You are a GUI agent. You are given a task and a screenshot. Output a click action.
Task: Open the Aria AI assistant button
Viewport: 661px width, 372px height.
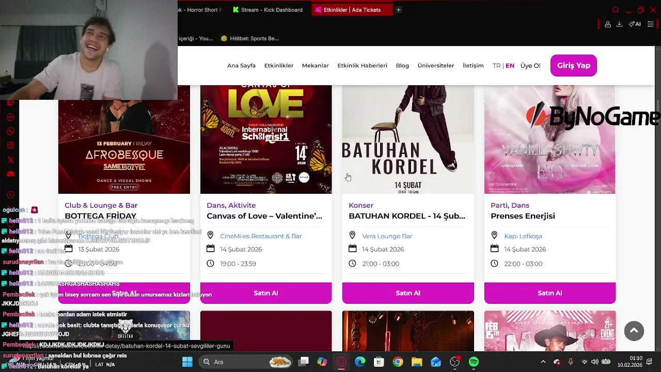coord(635,24)
